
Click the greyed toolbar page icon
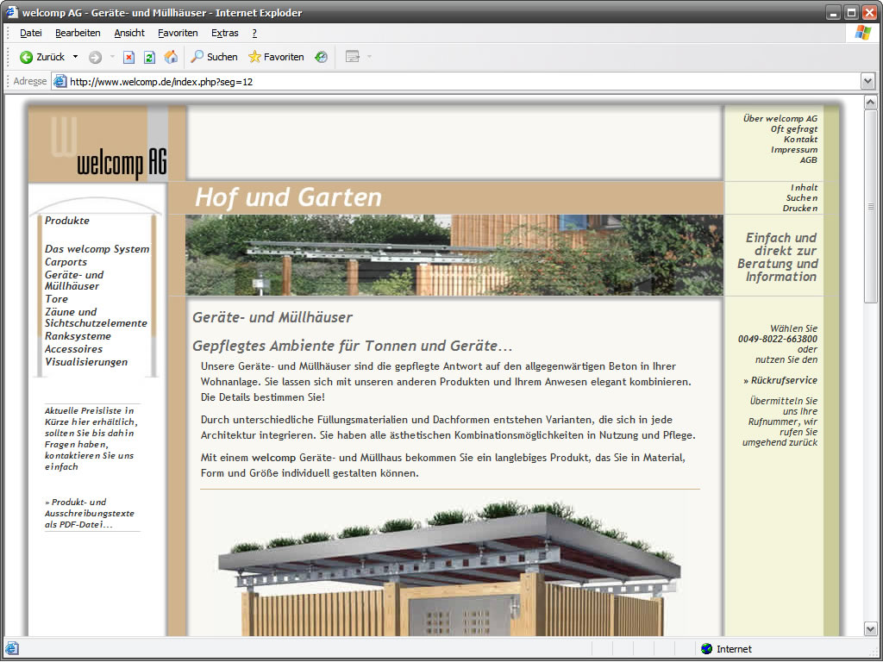pyautogui.click(x=353, y=57)
